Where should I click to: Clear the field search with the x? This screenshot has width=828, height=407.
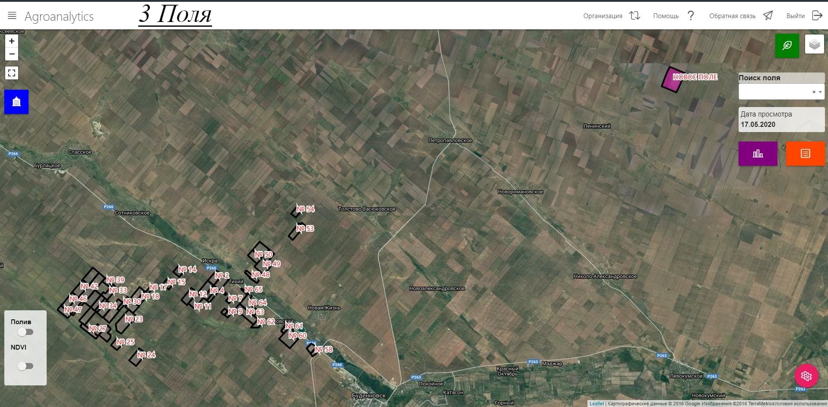coord(814,92)
